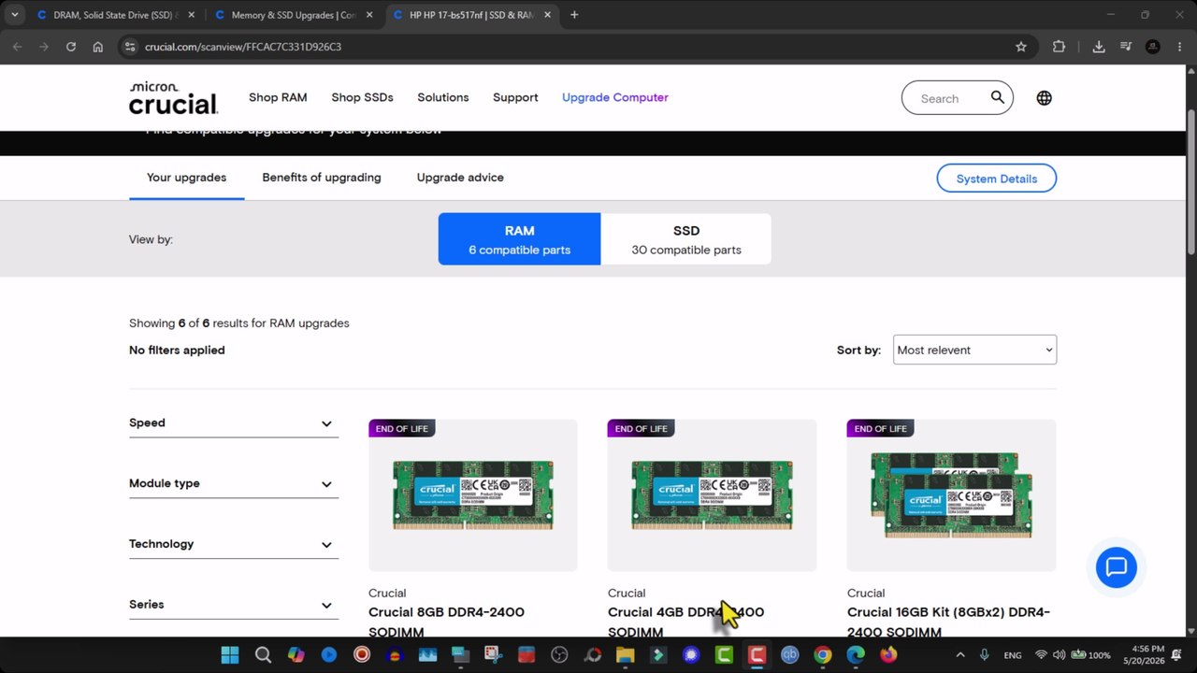This screenshot has height=673, width=1197.
Task: Open the tab search dropdown arrow
Action: pyautogui.click(x=15, y=15)
